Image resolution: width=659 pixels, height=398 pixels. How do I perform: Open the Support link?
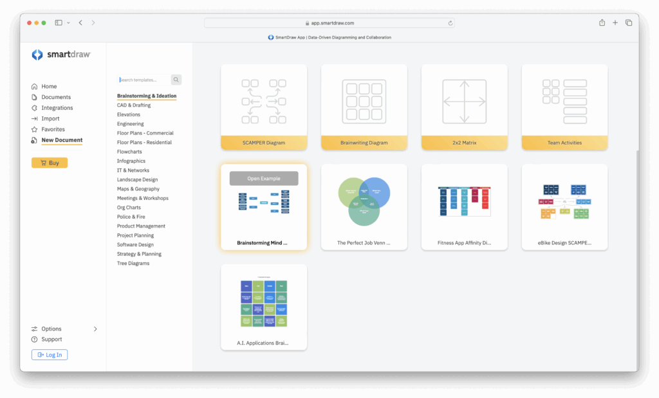(x=51, y=339)
